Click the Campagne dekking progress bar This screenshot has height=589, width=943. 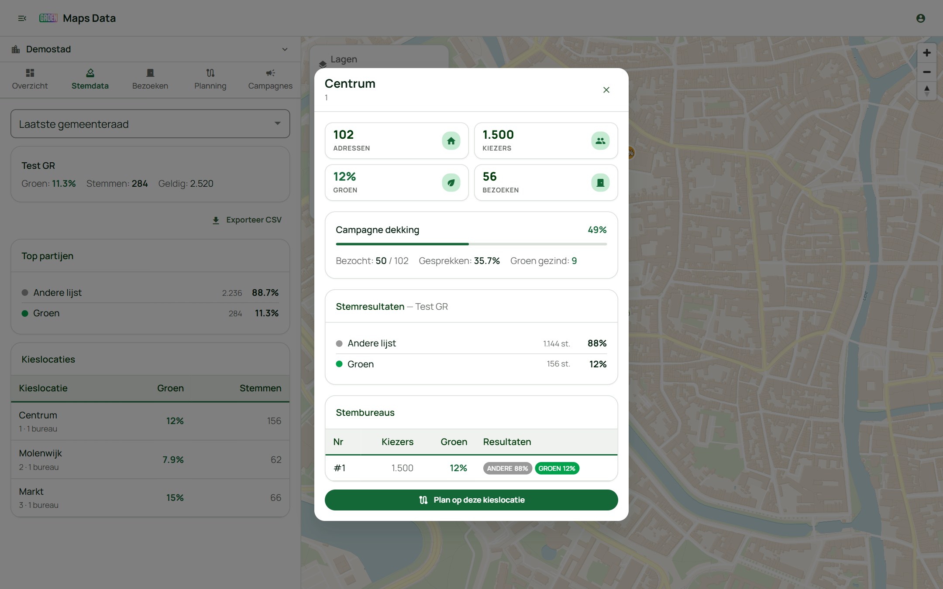(471, 244)
